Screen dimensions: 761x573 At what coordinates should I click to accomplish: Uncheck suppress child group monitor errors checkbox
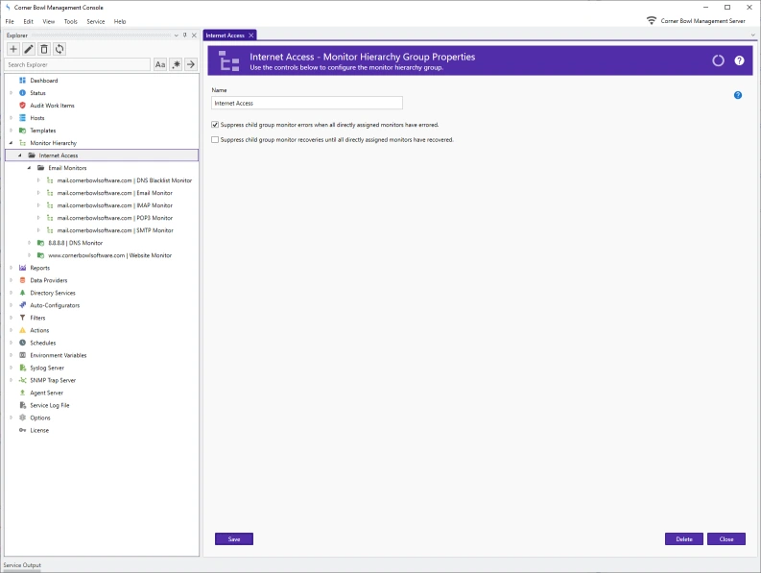pos(215,125)
